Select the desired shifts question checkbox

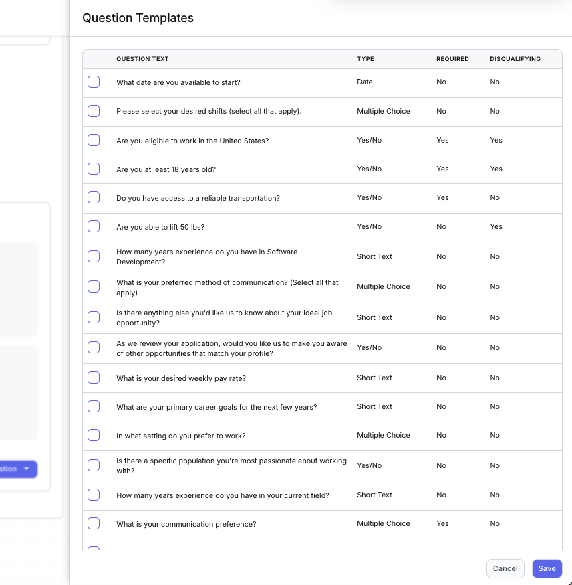pyautogui.click(x=94, y=111)
